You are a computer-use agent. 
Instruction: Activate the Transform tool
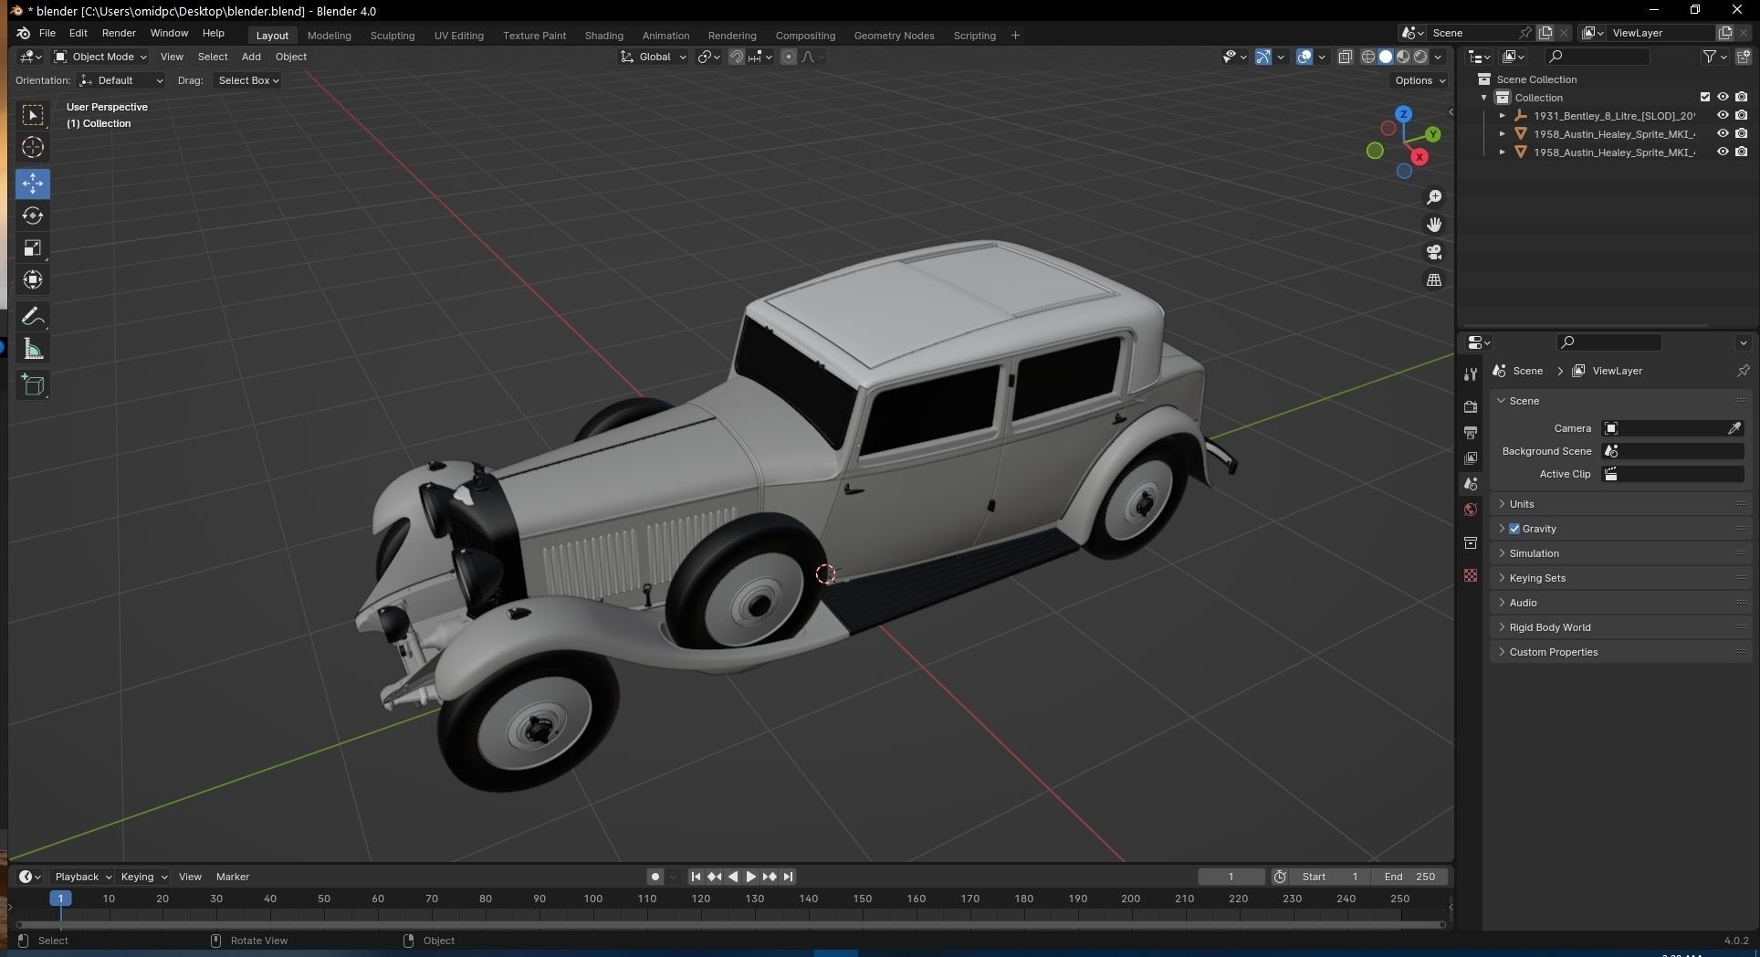point(33,279)
